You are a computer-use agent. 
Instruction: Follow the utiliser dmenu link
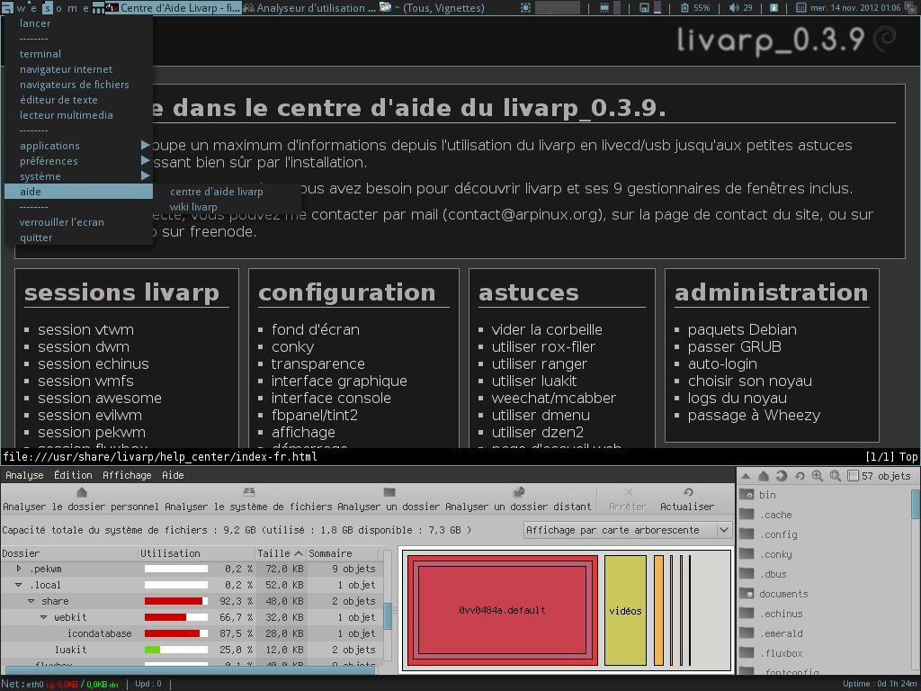coord(541,415)
